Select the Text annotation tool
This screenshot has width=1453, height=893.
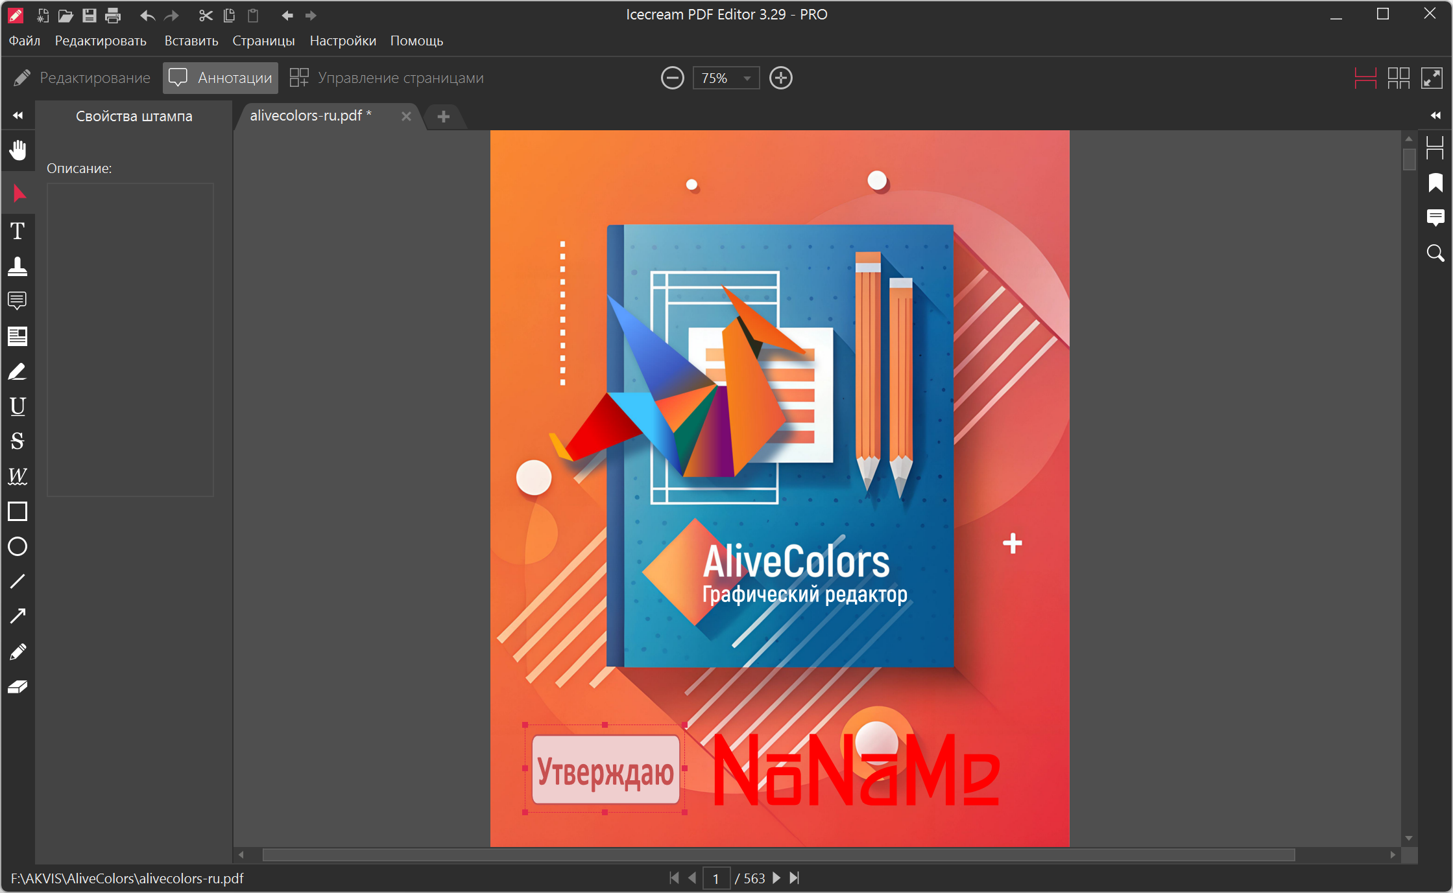coord(18,231)
